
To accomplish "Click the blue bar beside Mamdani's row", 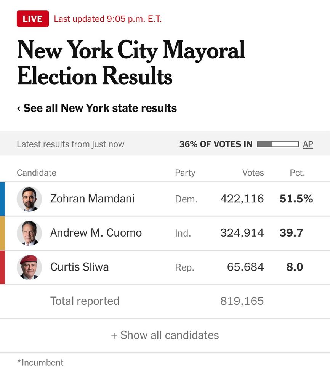I will tap(2, 199).
